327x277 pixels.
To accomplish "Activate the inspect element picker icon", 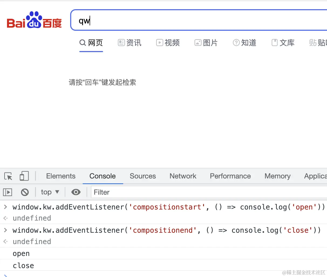I will point(8,176).
